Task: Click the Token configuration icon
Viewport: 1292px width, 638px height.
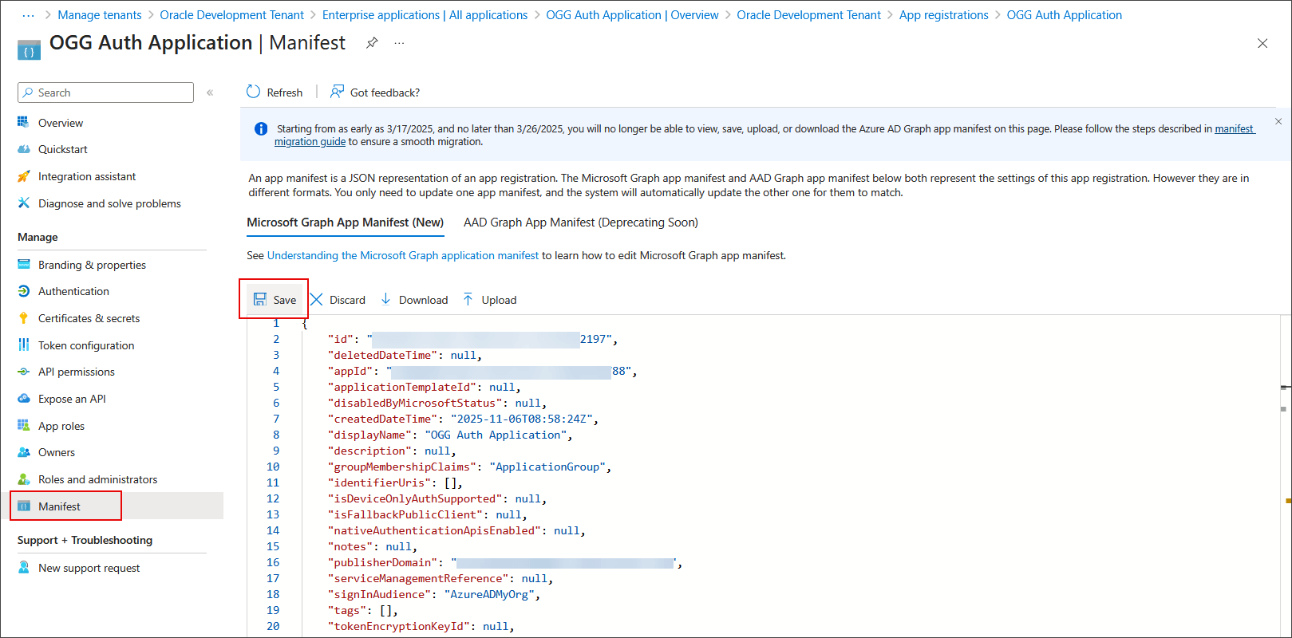Action: (x=23, y=345)
